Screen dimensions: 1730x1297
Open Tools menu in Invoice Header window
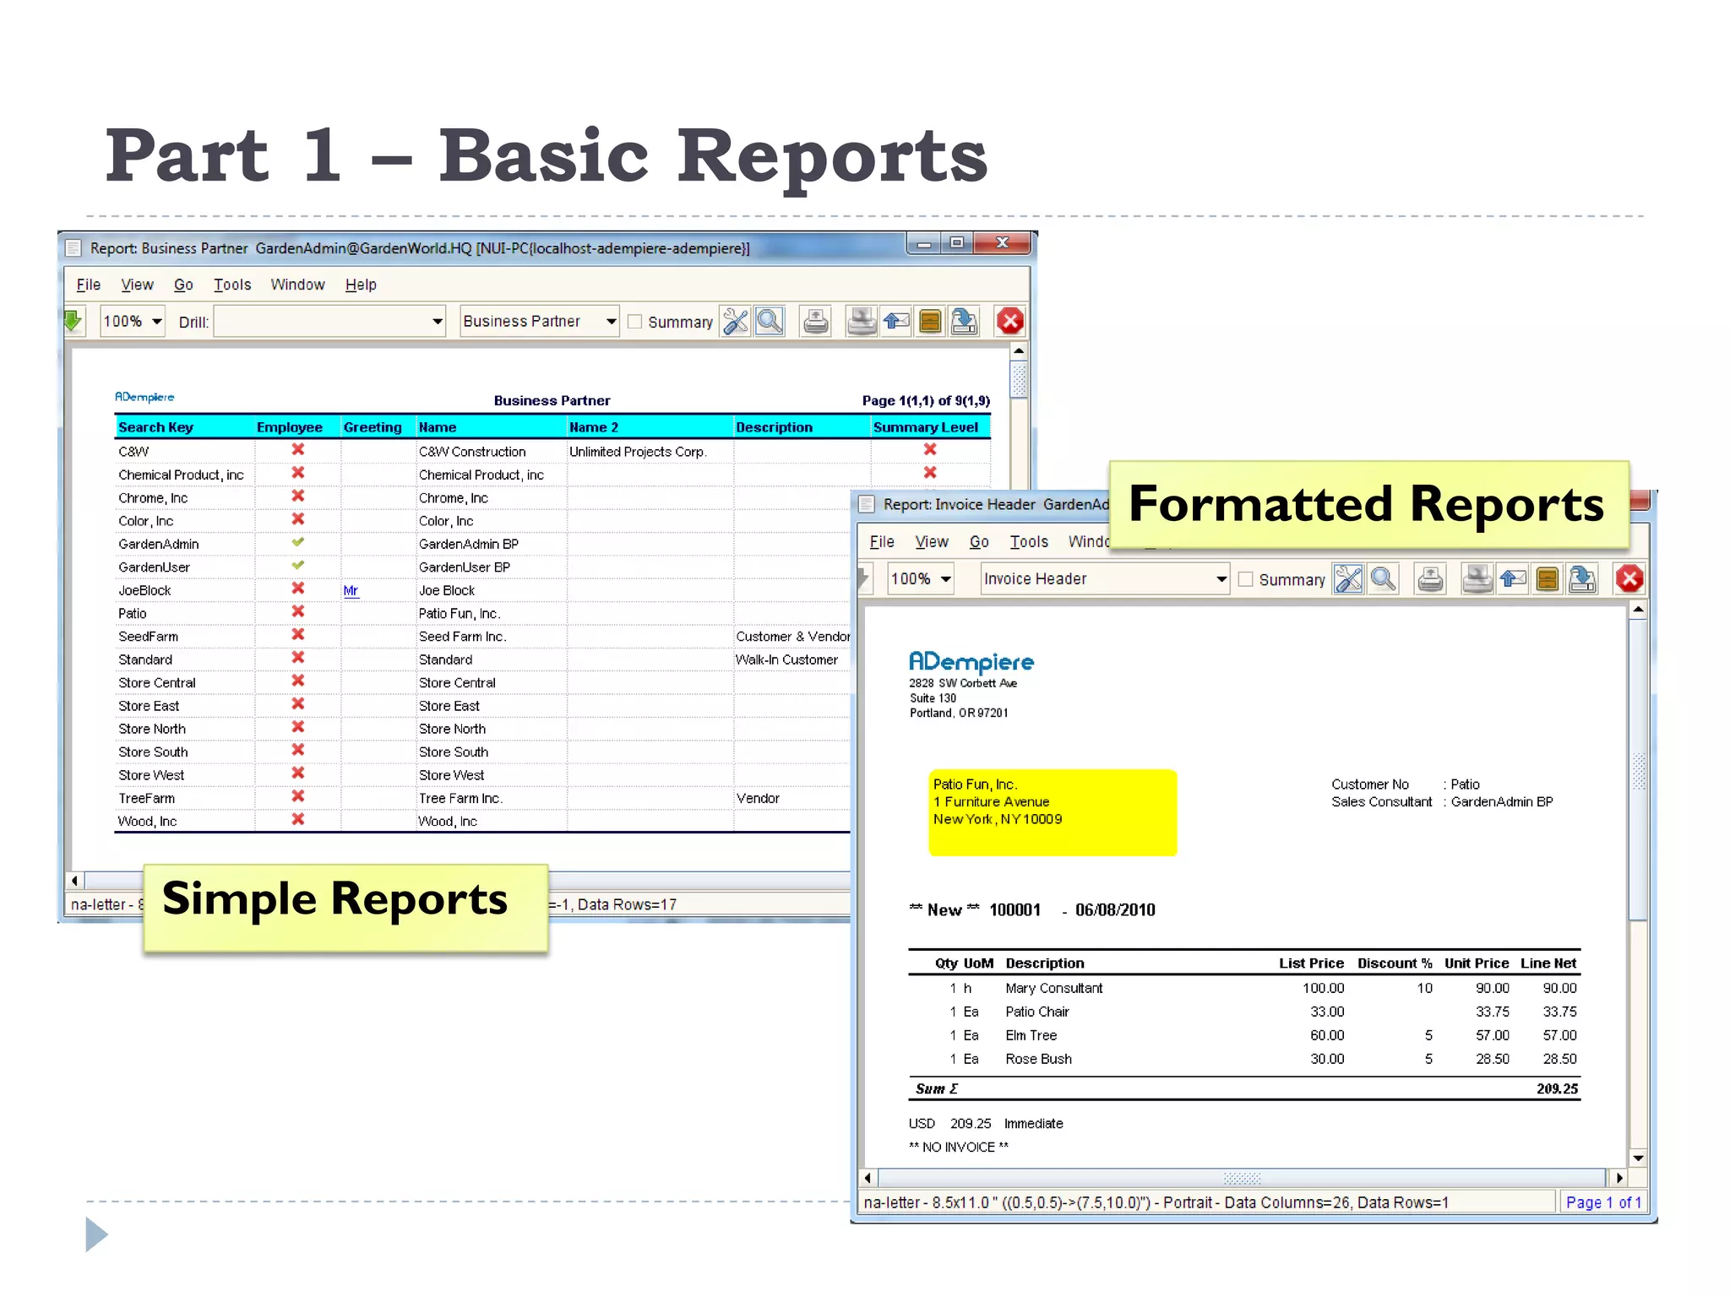point(1029,541)
